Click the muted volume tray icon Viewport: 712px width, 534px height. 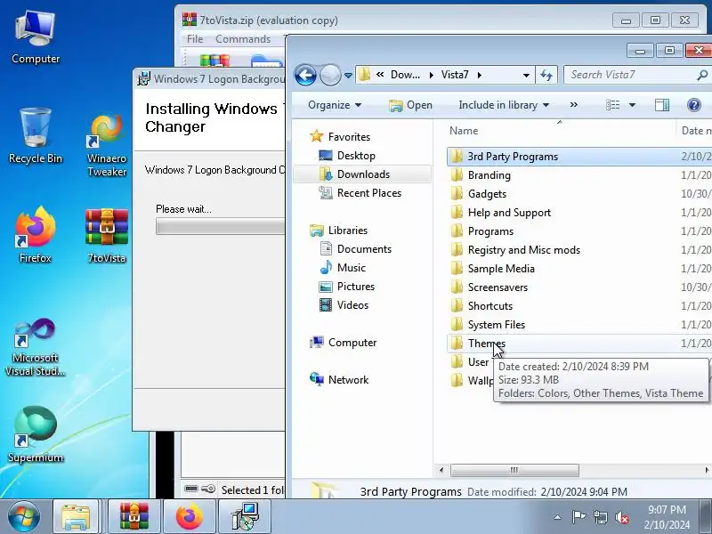(x=622, y=517)
